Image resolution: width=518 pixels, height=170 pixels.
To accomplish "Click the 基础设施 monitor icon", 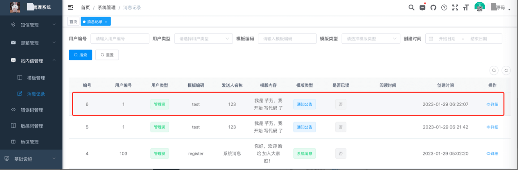I will pos(7,159).
